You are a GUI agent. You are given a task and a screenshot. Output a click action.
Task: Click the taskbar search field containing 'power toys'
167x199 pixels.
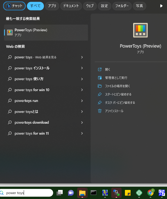point(27,193)
